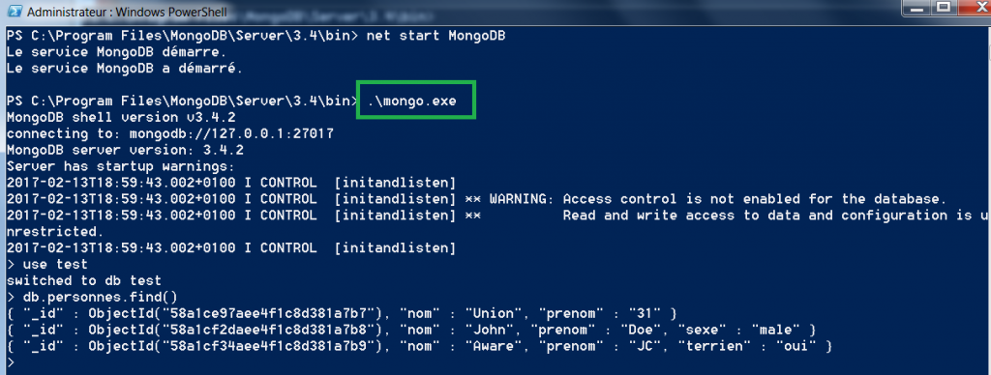Click the ObjectId ending in a7b9
Viewport: 991px width, 375px height.
[x=236, y=346]
